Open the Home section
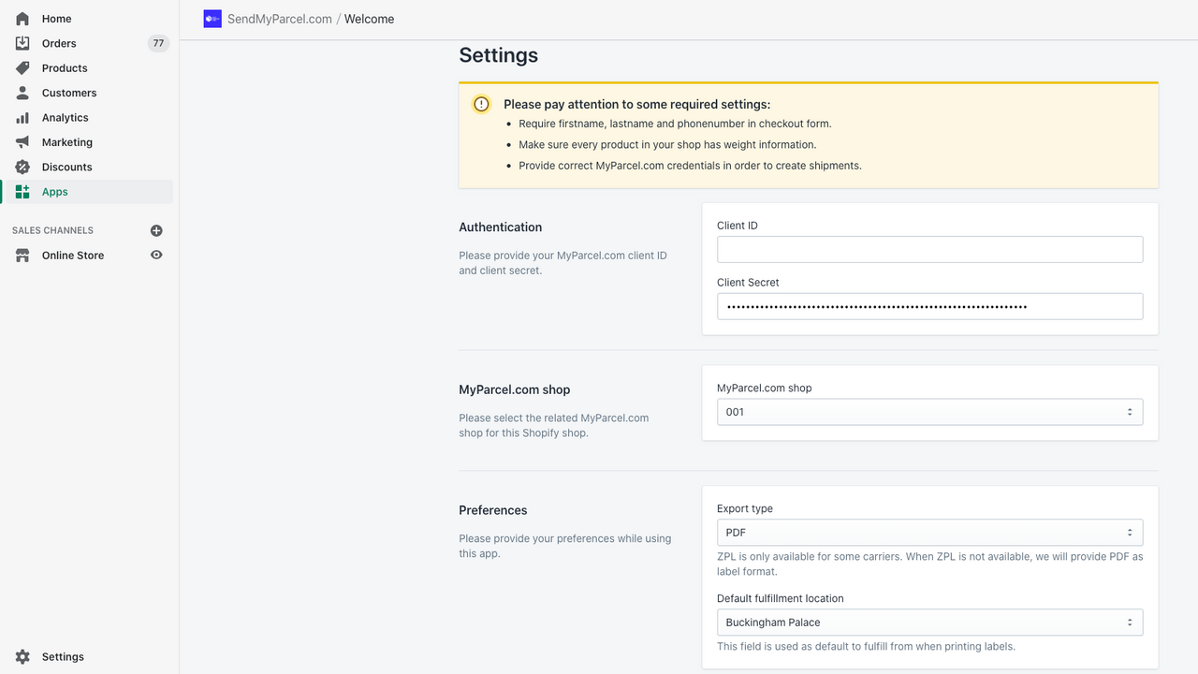This screenshot has width=1198, height=674. coord(56,18)
